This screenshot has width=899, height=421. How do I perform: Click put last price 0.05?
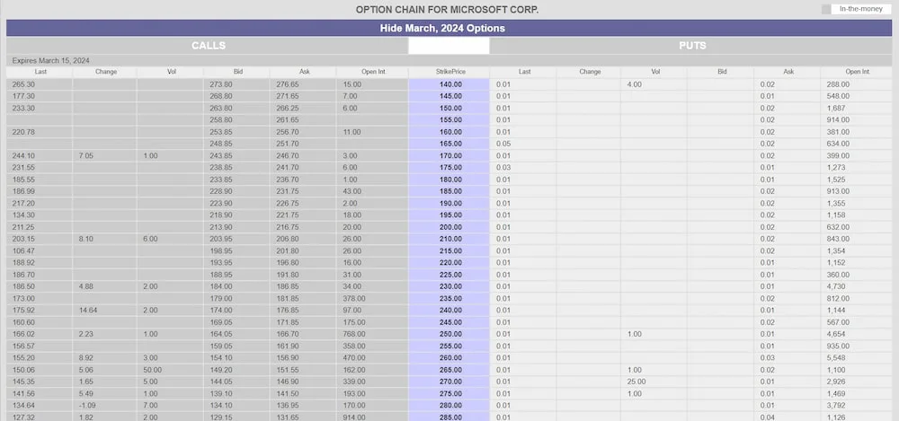point(503,144)
